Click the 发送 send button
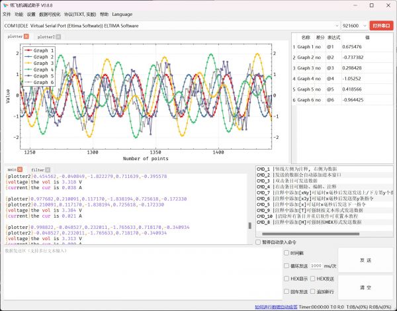Screen dimensions: 397x311 (365, 260)
